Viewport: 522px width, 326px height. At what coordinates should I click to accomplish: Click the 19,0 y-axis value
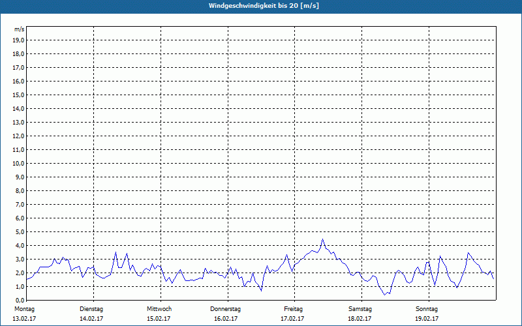pos(19,40)
